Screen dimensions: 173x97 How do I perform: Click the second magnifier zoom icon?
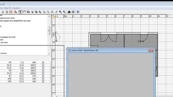[64, 12]
